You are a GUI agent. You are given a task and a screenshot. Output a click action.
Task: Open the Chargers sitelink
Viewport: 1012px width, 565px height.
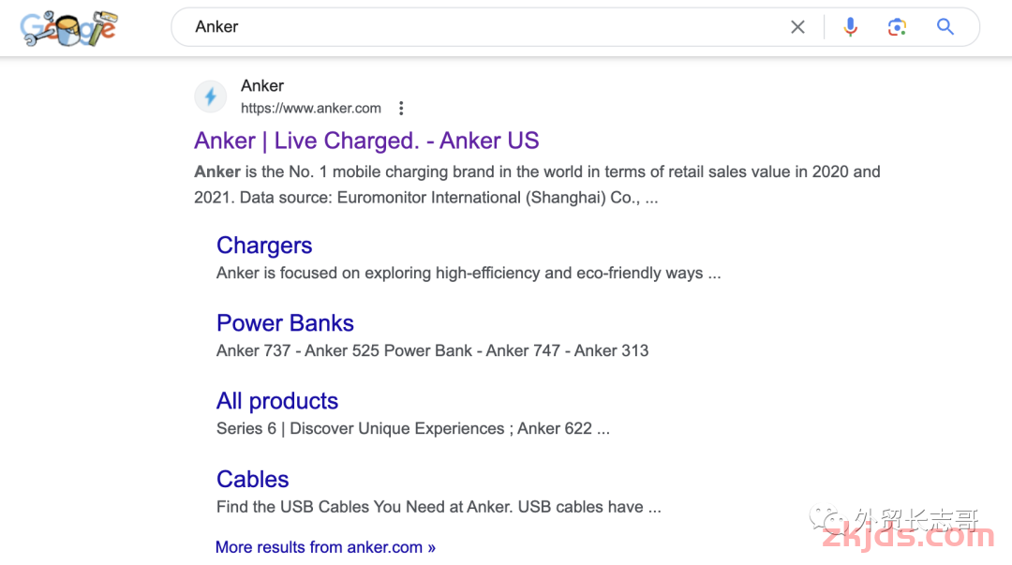[x=264, y=245]
